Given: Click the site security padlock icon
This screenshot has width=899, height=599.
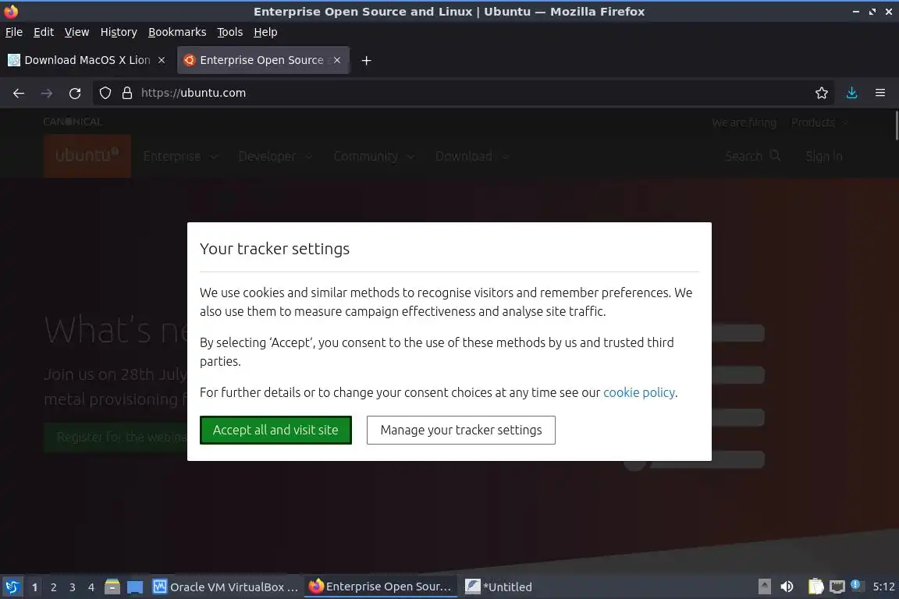Looking at the screenshot, I should pos(127,93).
